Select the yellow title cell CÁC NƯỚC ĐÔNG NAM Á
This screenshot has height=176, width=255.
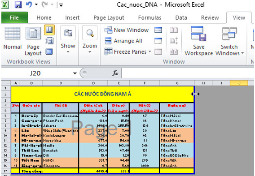[102, 94]
